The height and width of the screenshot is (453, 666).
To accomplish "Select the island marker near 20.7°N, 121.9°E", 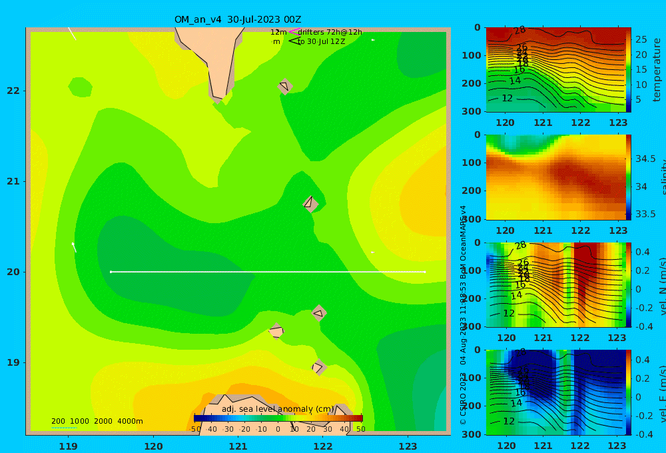I will (310, 204).
